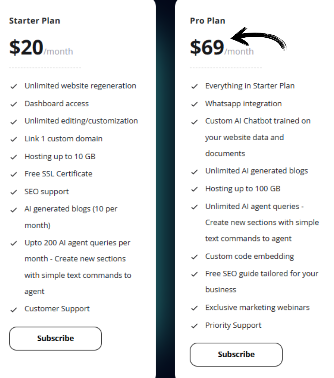The image size is (334, 378).
Task: Click the Pro Plan Subscribe button
Action: [236, 355]
